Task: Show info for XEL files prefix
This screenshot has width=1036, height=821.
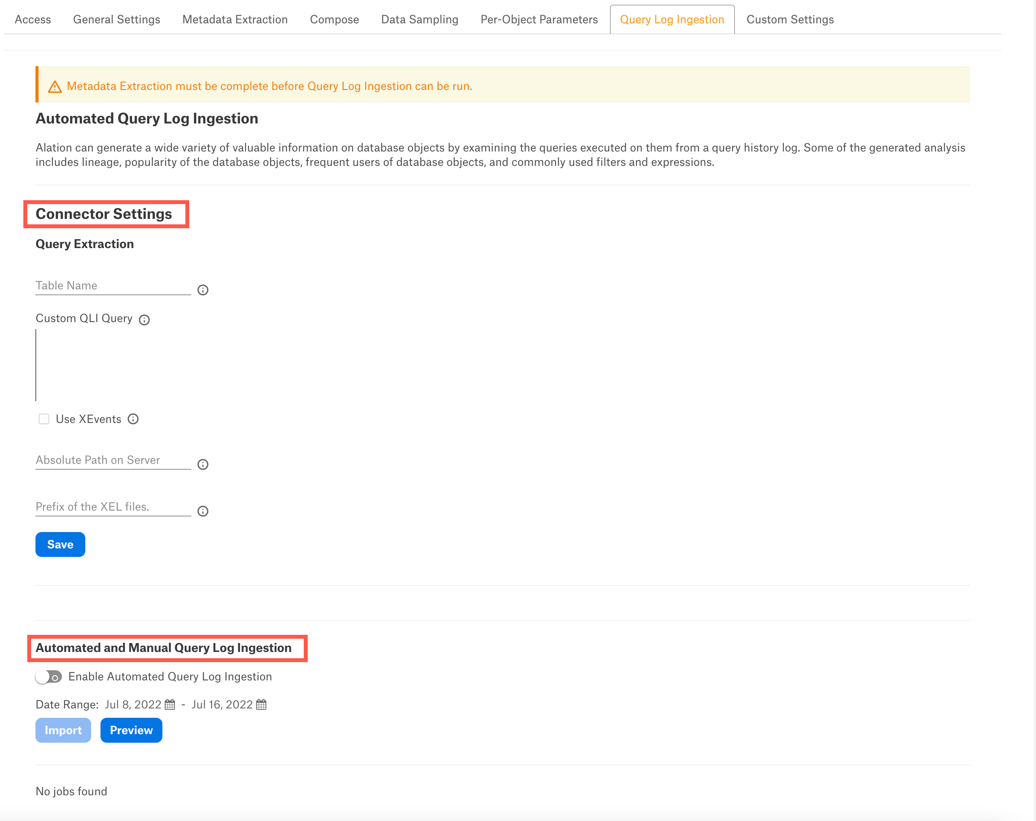Action: click(203, 511)
